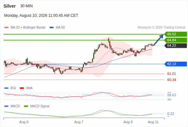Screen dimensions: 188x127
Task: Click the Silver instrument title
Action: click(10, 6)
